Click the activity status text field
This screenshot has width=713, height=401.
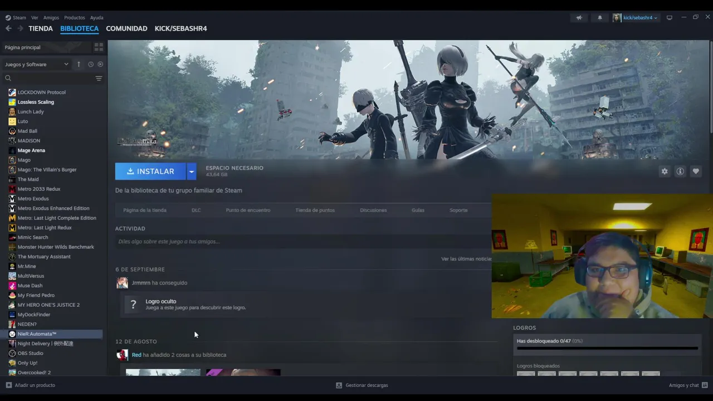[303, 242]
